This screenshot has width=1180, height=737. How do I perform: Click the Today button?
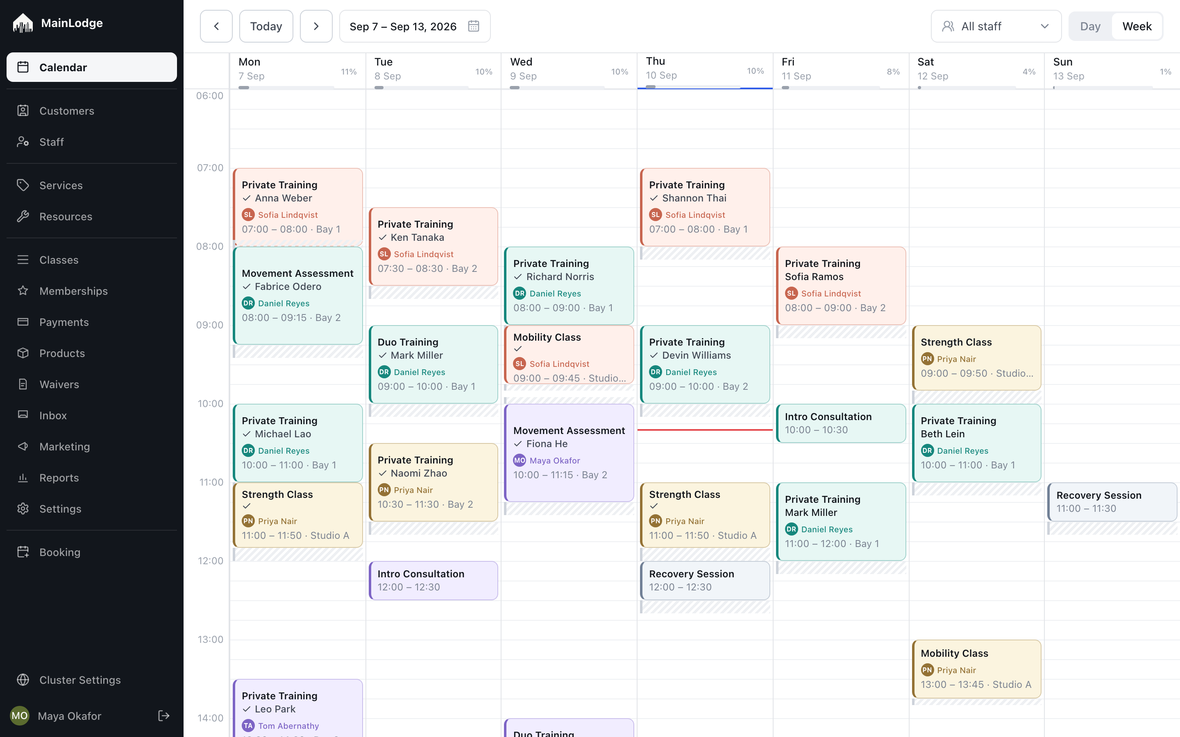point(266,26)
